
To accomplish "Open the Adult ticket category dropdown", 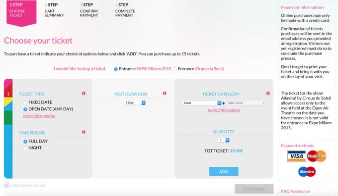I will tap(201, 103).
